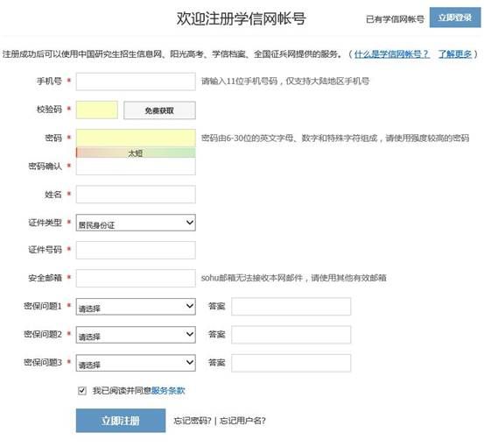484x447 pixels.
Task: Open the 服务条款 terms link
Action: click(168, 390)
